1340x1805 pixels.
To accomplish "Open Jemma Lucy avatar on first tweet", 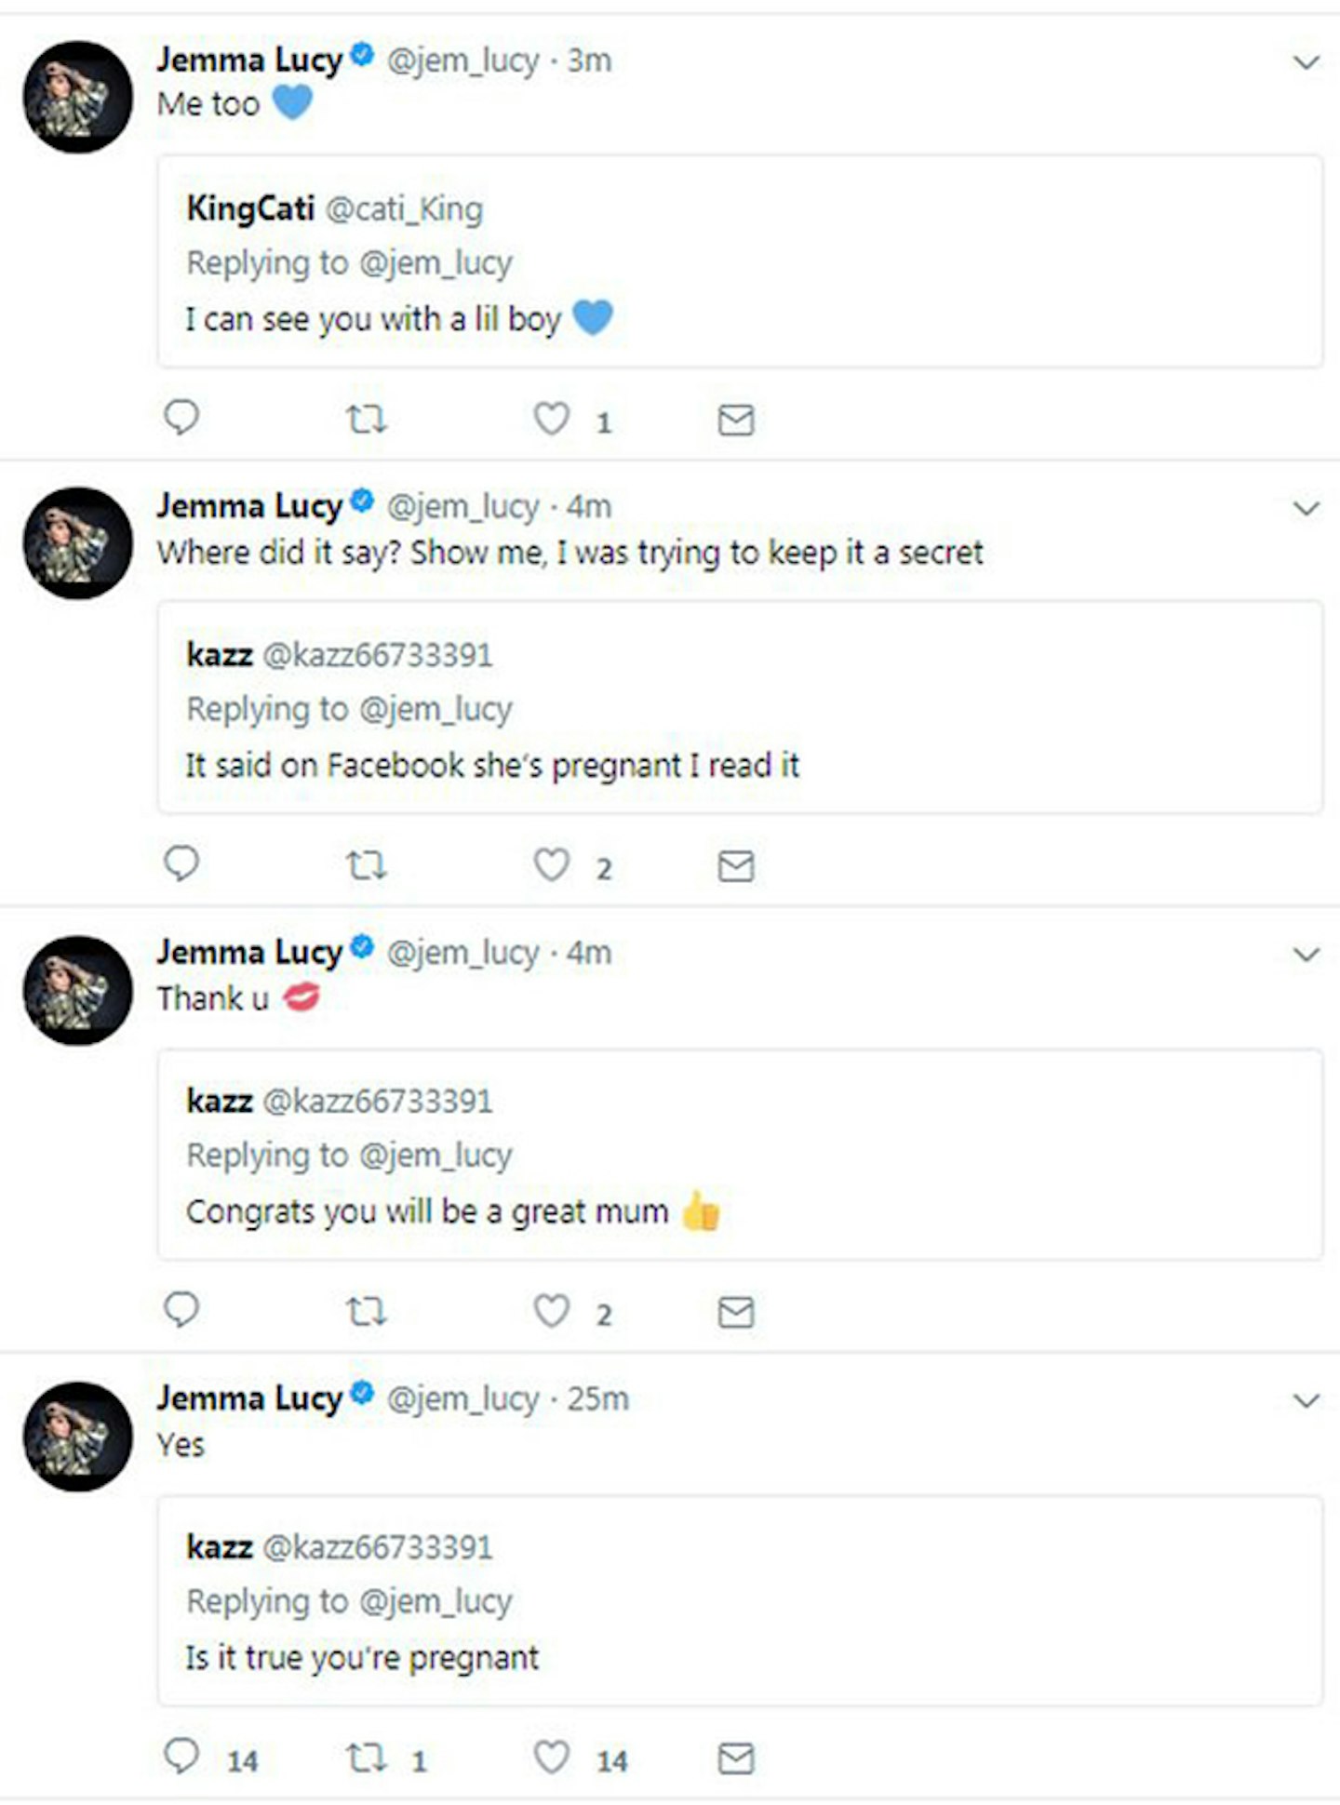I will (78, 97).
